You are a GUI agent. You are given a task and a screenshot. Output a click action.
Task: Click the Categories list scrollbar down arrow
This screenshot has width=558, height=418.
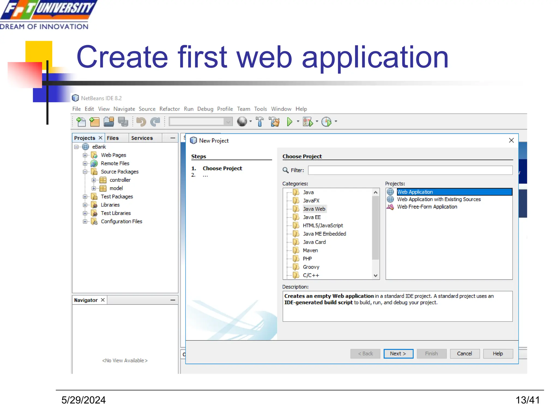click(375, 276)
